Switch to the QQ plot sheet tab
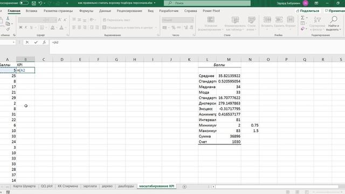Screen dimensions: 345x194 tap(47, 186)
